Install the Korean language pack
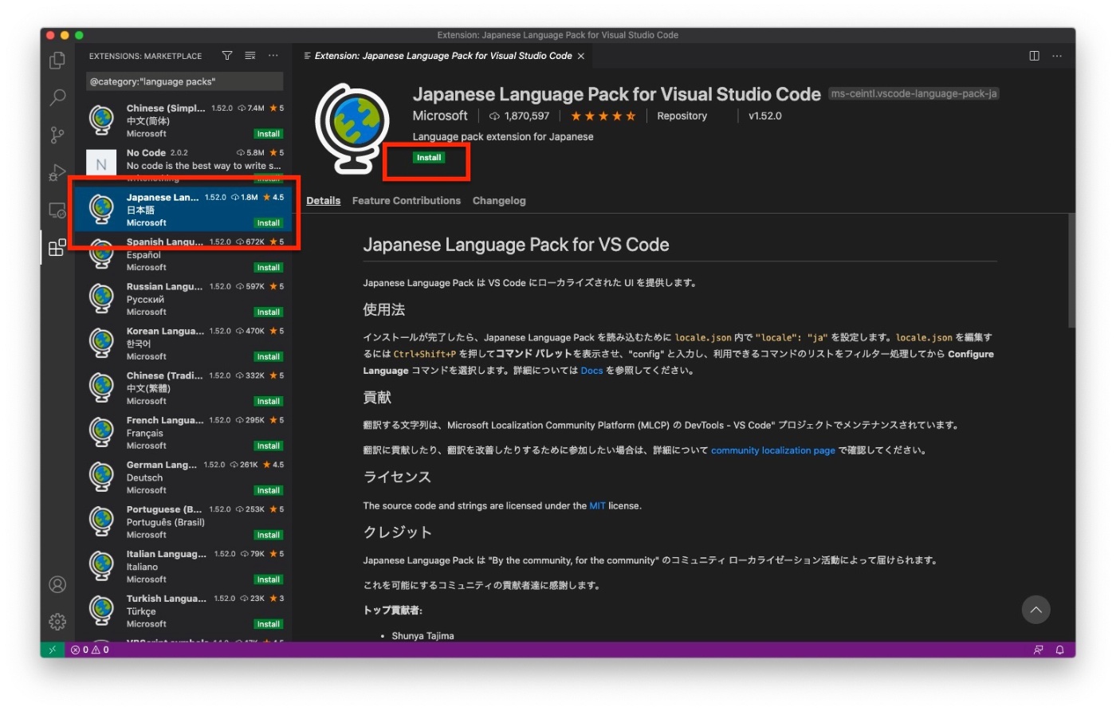Screen dimensions: 1116x711 269,357
